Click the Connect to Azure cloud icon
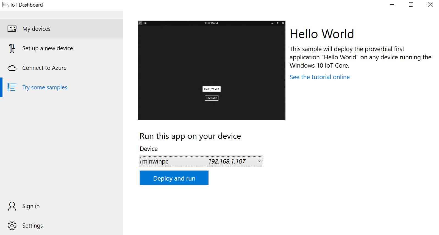Screen dimensions: 439x235 click(x=12, y=68)
